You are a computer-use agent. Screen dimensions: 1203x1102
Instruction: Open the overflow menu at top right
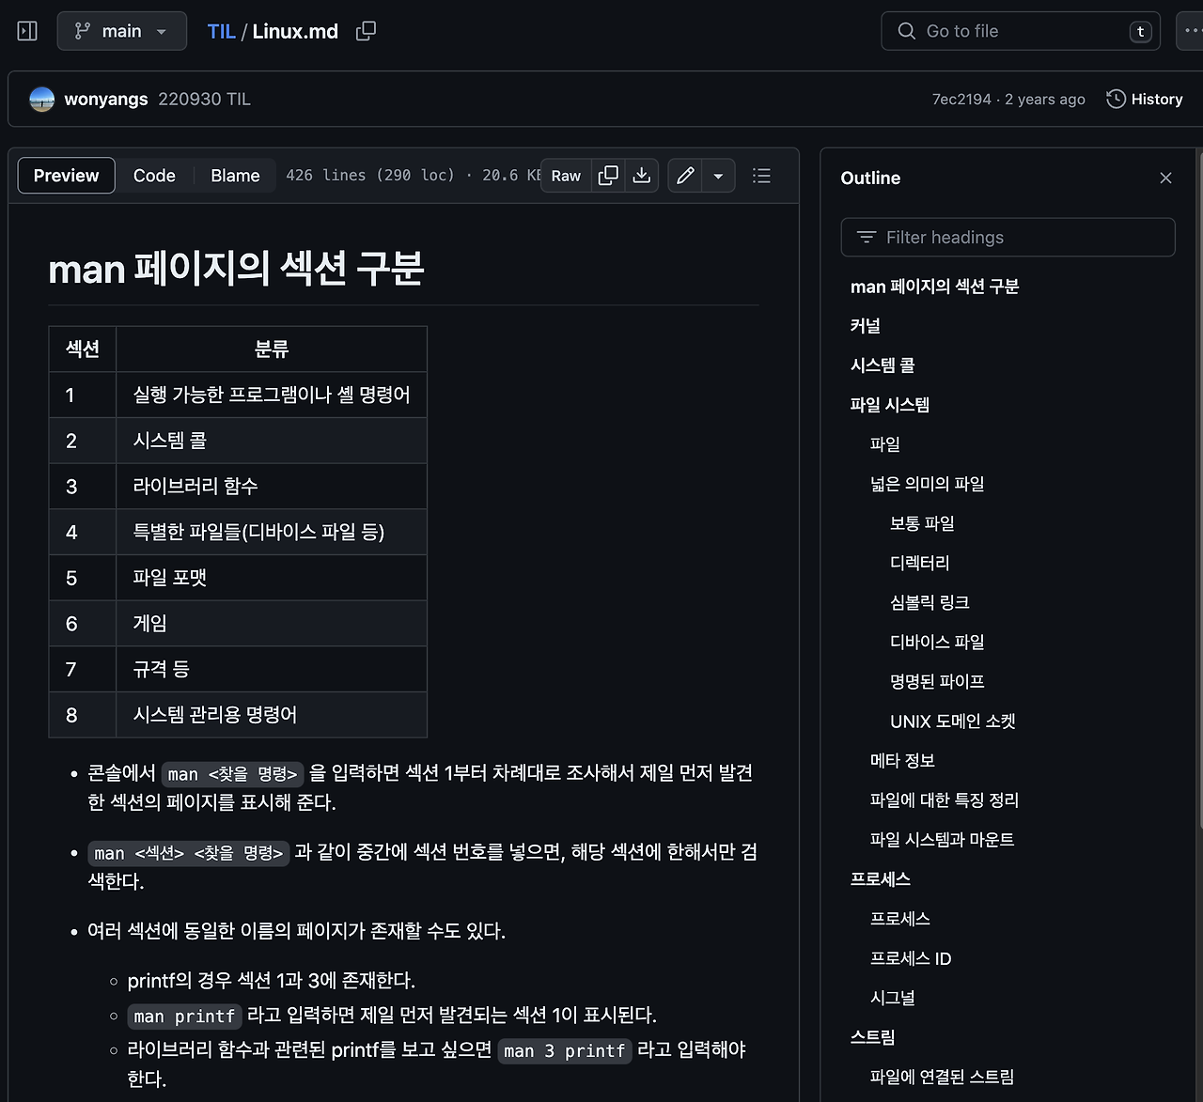pyautogui.click(x=1190, y=31)
